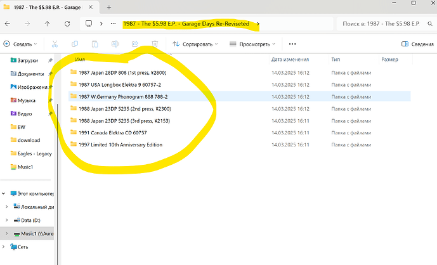The image size is (437, 265).
Task: Go up one folder level
Action: (48, 24)
